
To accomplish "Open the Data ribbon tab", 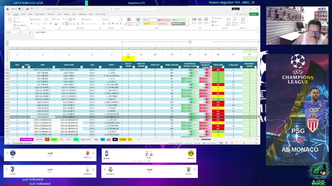I will pyautogui.click(x=59, y=14).
